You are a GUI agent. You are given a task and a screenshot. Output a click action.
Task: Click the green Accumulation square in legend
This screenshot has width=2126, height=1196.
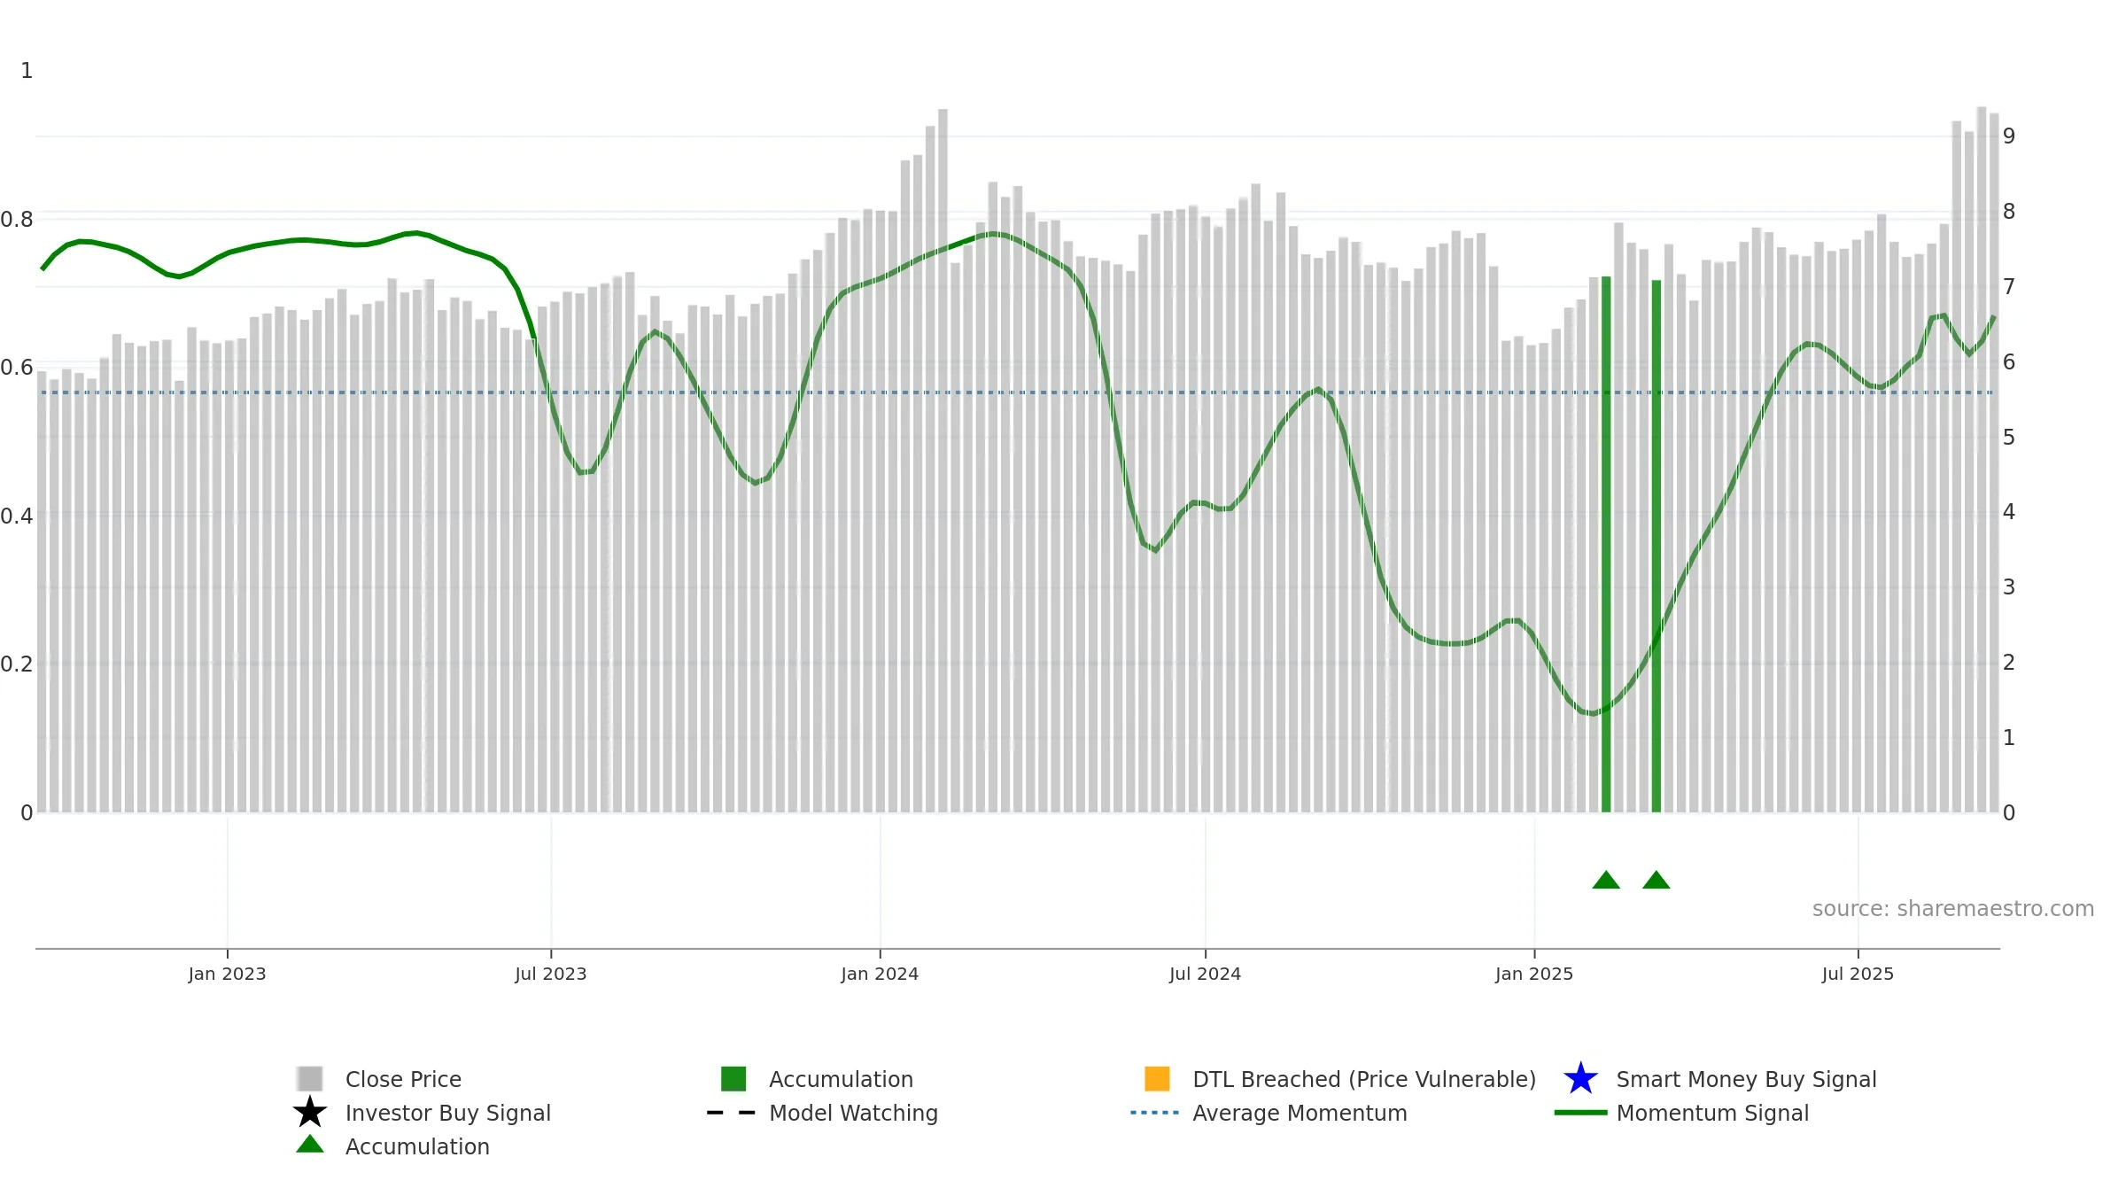click(733, 1078)
